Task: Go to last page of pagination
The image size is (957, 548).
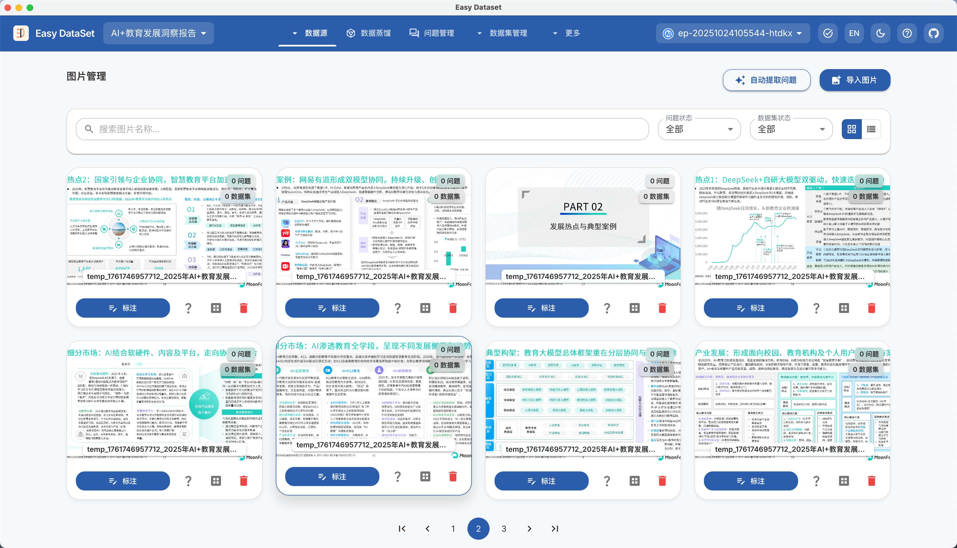Action: point(554,529)
